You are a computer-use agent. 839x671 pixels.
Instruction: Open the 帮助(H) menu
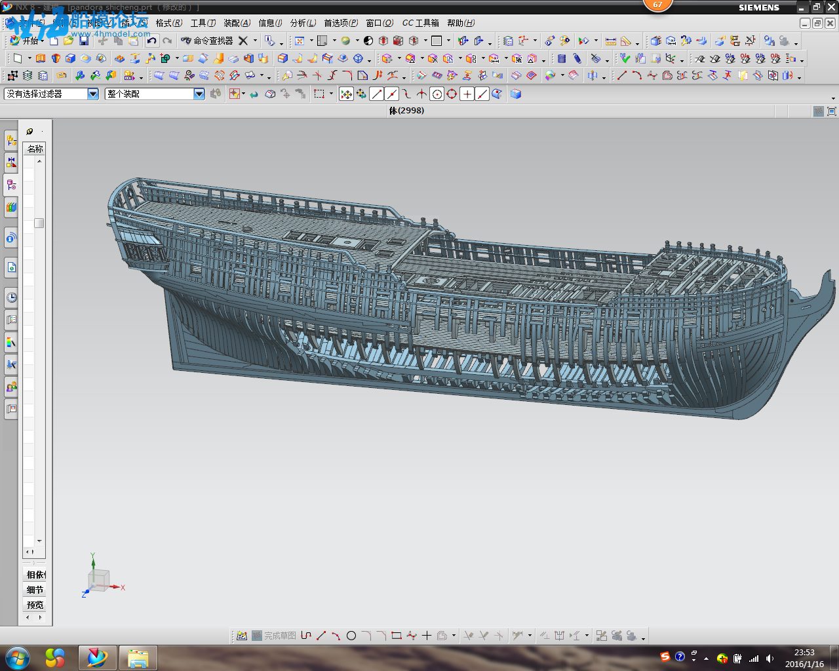click(461, 23)
